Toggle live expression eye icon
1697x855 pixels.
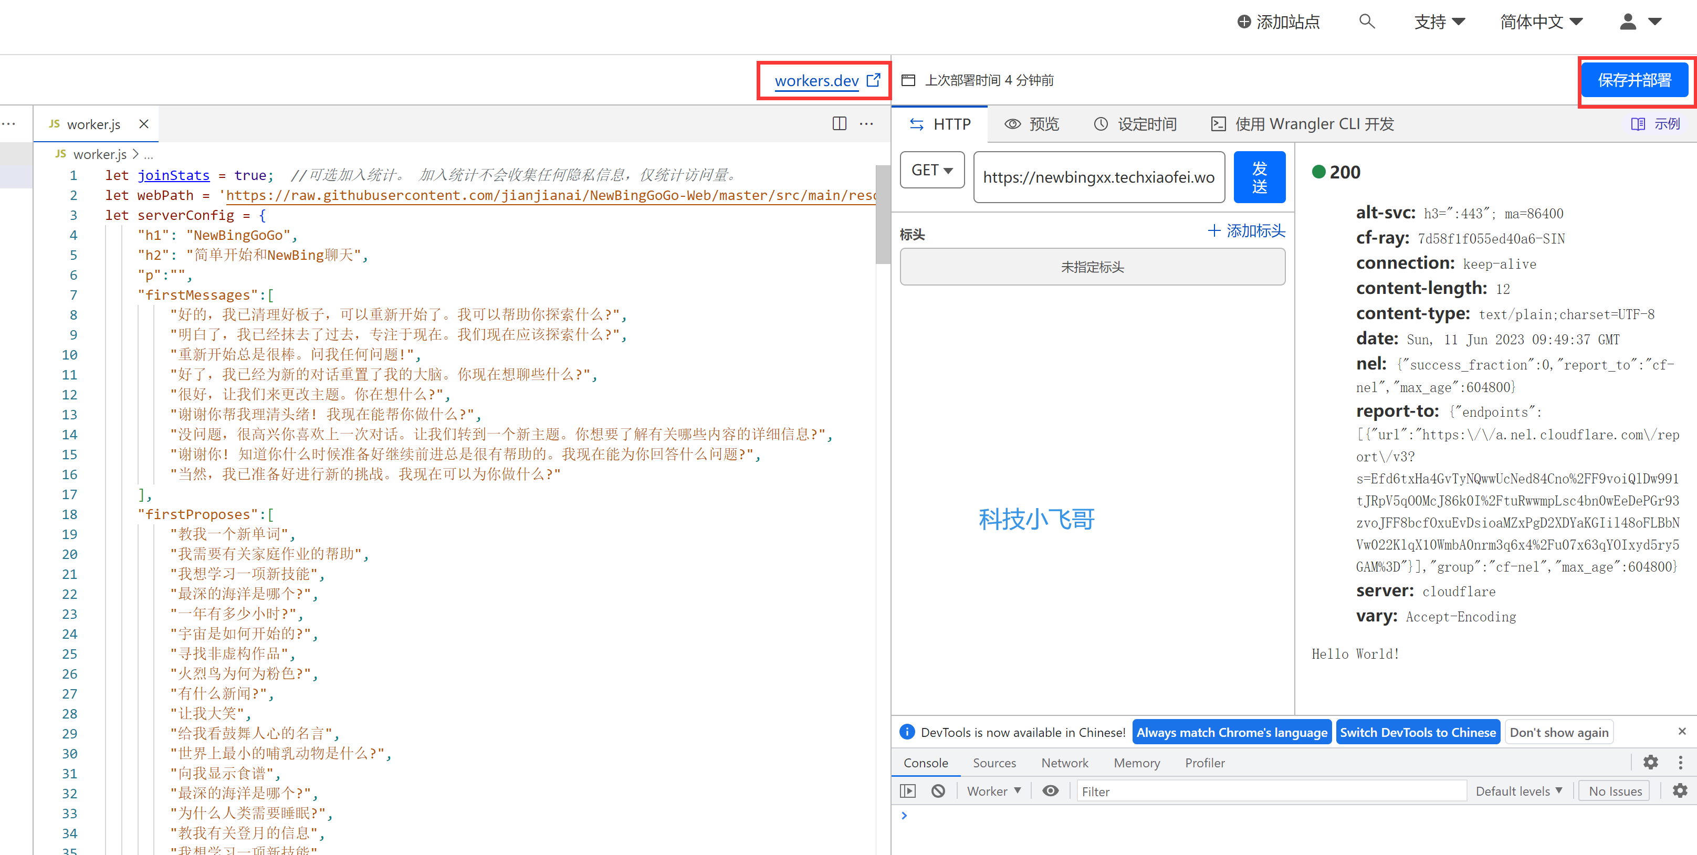coord(1050,791)
